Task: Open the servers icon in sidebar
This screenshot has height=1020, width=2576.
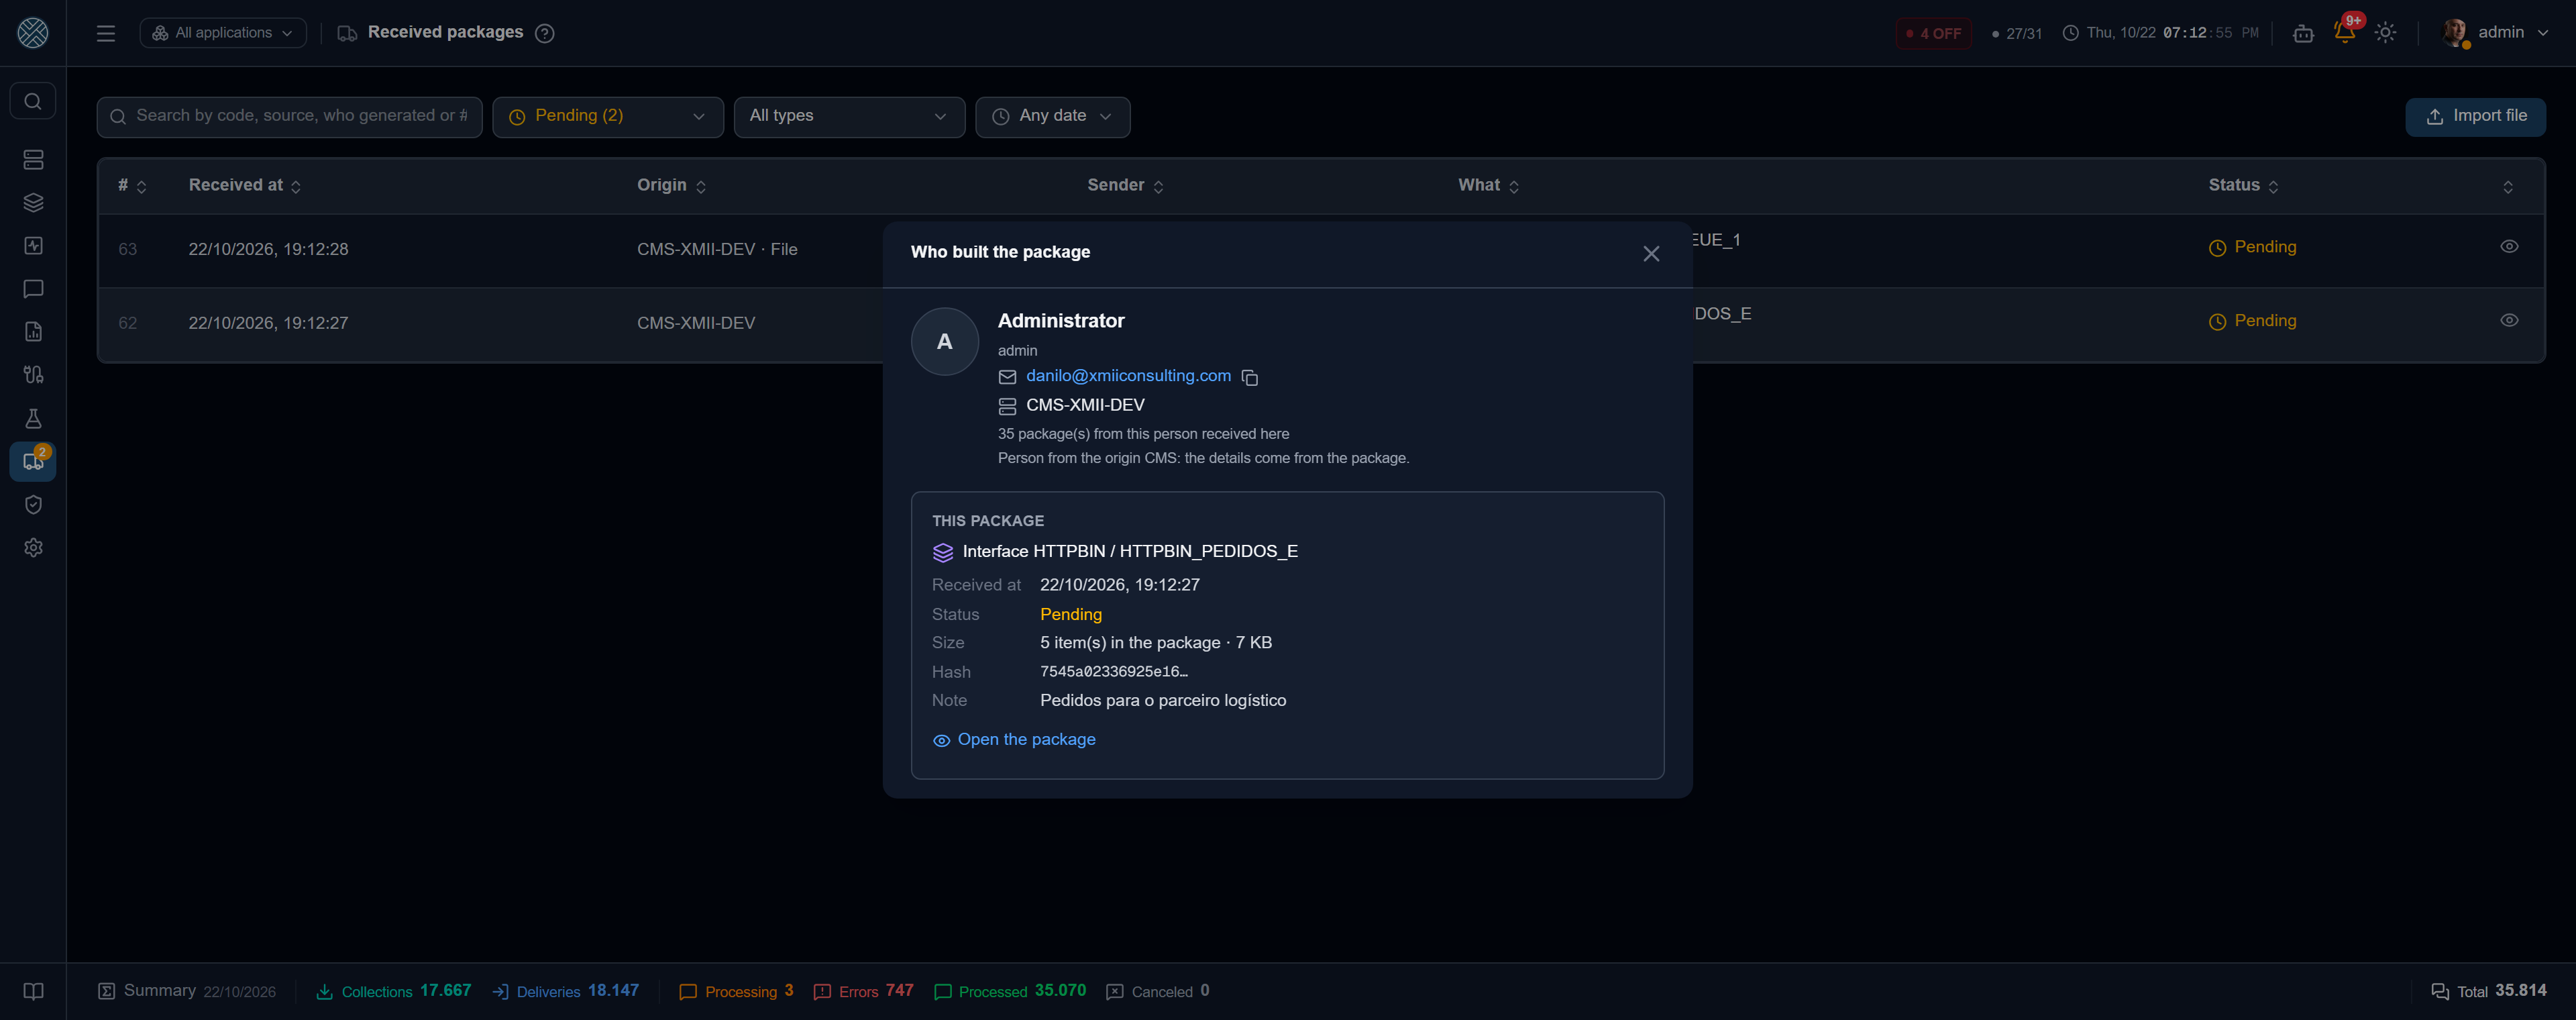Action: point(33,160)
